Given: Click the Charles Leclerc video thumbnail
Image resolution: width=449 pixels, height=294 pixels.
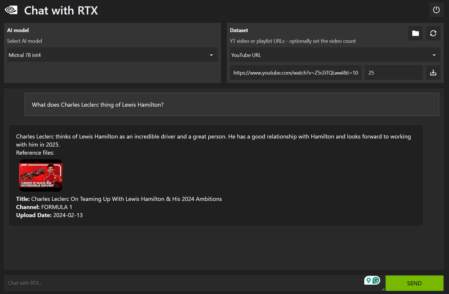Looking at the screenshot, I should 40,175.
